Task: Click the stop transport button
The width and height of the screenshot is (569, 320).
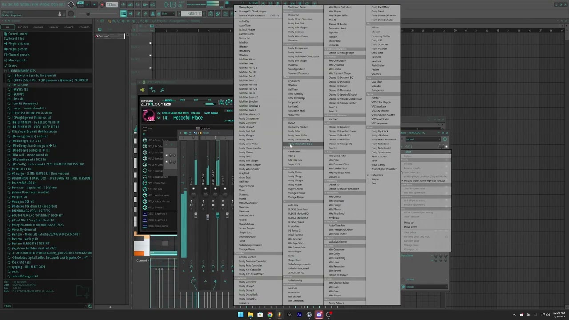Action: coord(94,4)
